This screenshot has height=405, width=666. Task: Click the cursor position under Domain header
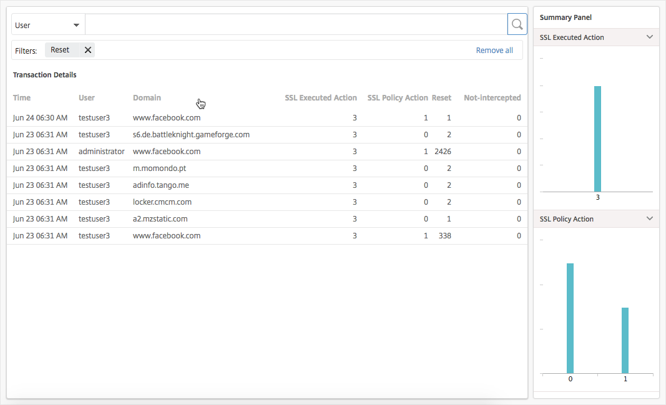(x=200, y=103)
